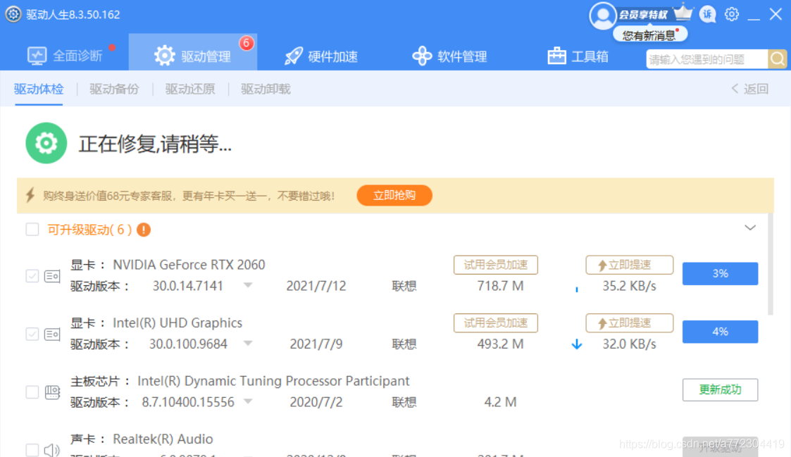
Task: Click the 您有新消息 notification bubble
Action: [x=649, y=35]
